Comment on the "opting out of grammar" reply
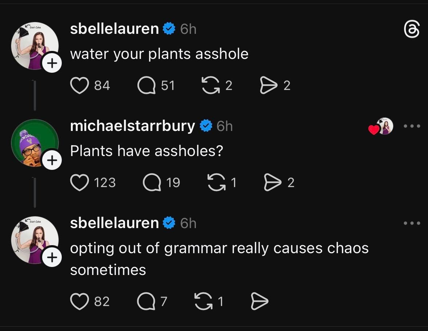Image resolution: width=428 pixels, height=331 pixels. [x=146, y=301]
